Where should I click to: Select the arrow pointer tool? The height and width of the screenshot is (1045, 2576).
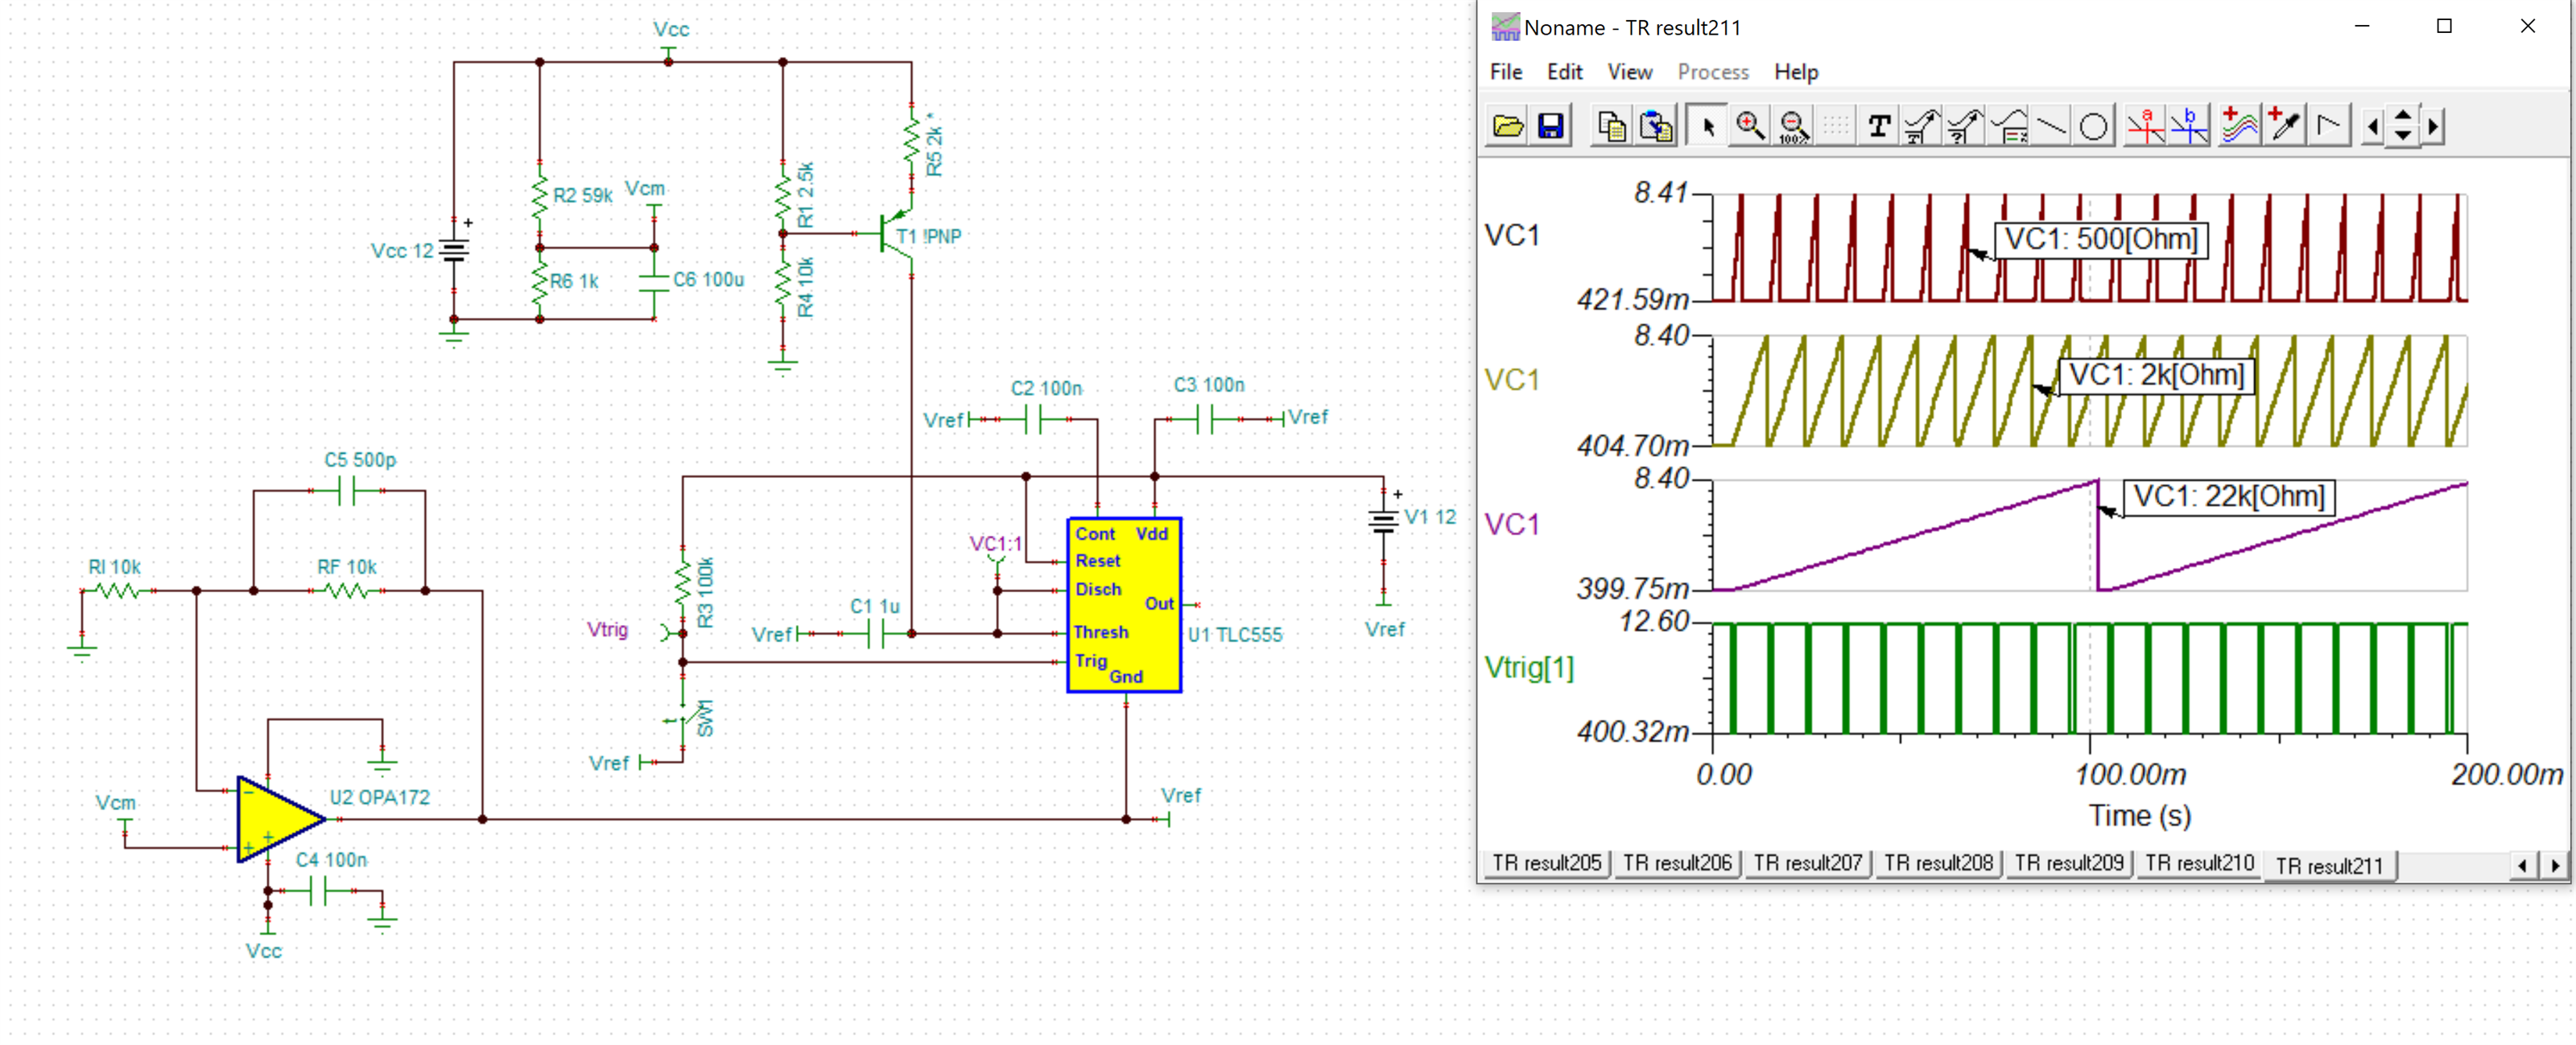pyautogui.click(x=1707, y=125)
